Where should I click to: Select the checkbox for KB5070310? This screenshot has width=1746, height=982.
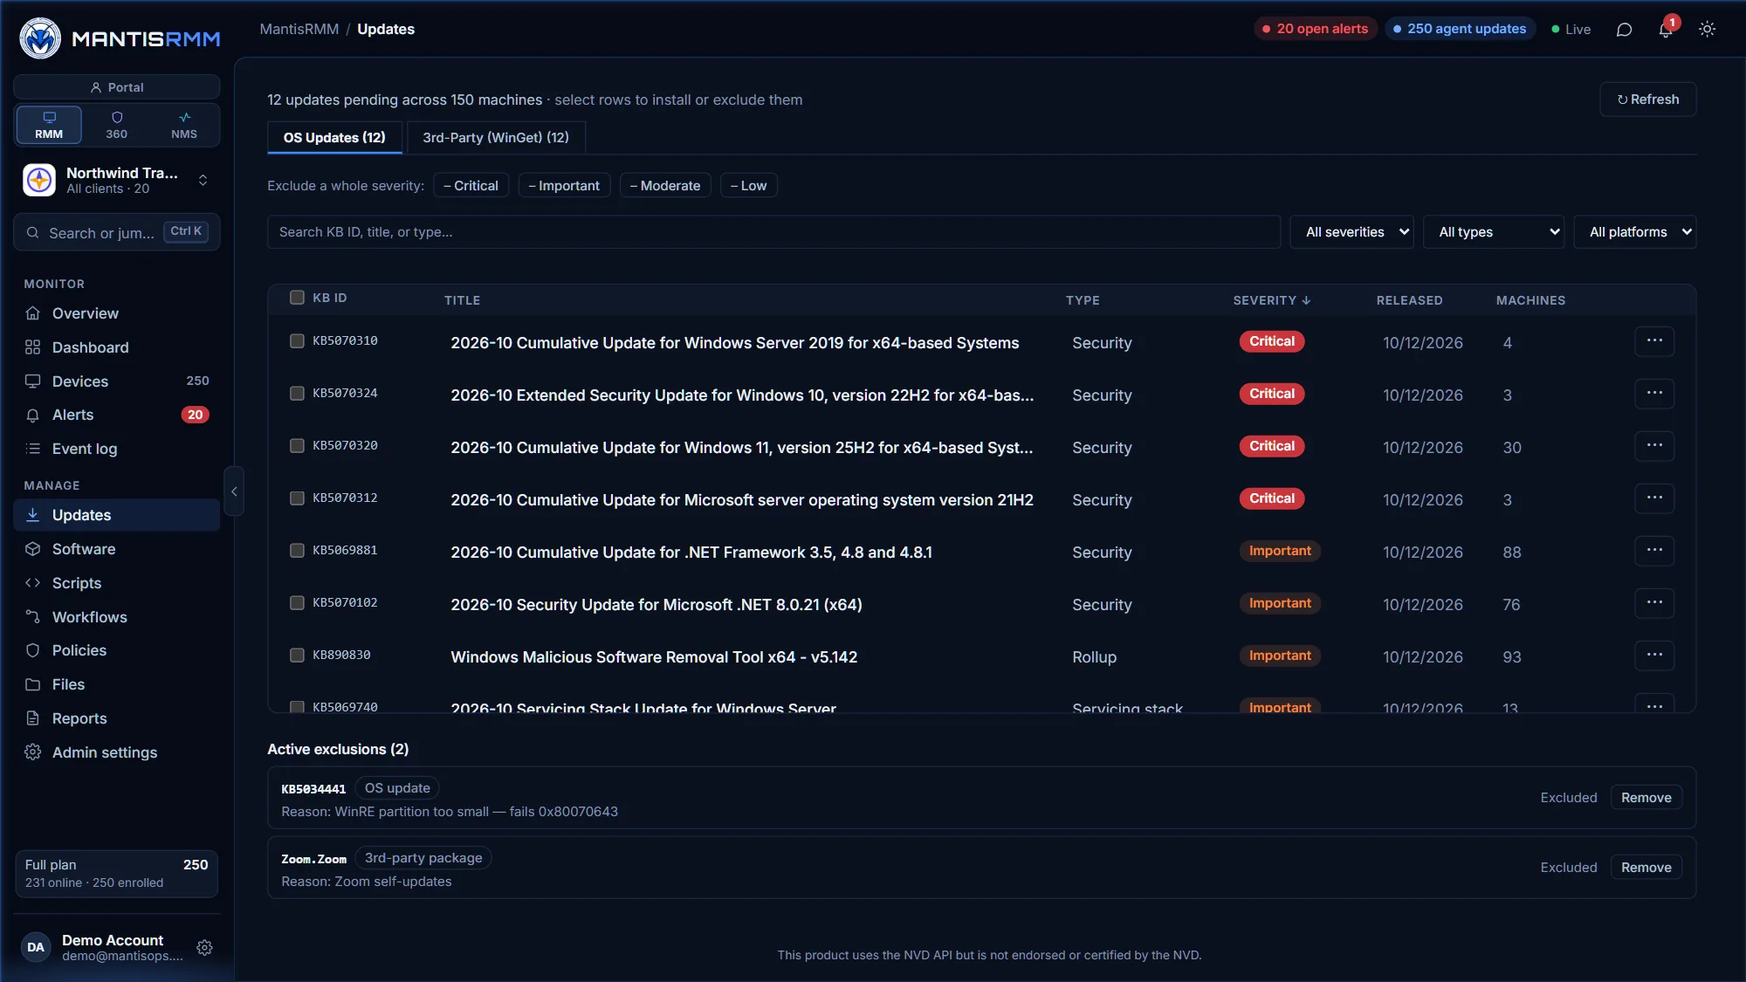297,341
